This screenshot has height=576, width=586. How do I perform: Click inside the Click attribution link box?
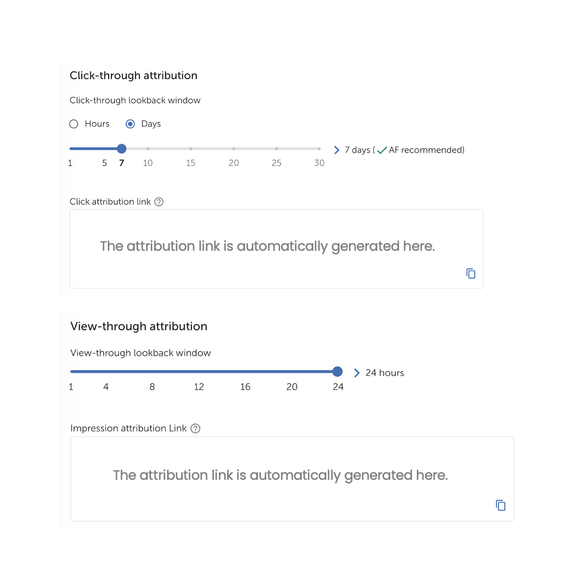(x=276, y=249)
